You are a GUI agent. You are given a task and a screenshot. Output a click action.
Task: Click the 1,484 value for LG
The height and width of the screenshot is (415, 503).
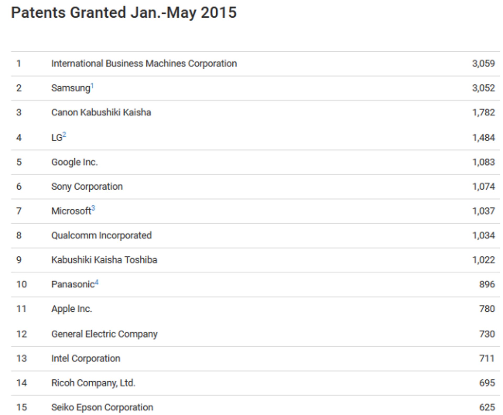(483, 138)
